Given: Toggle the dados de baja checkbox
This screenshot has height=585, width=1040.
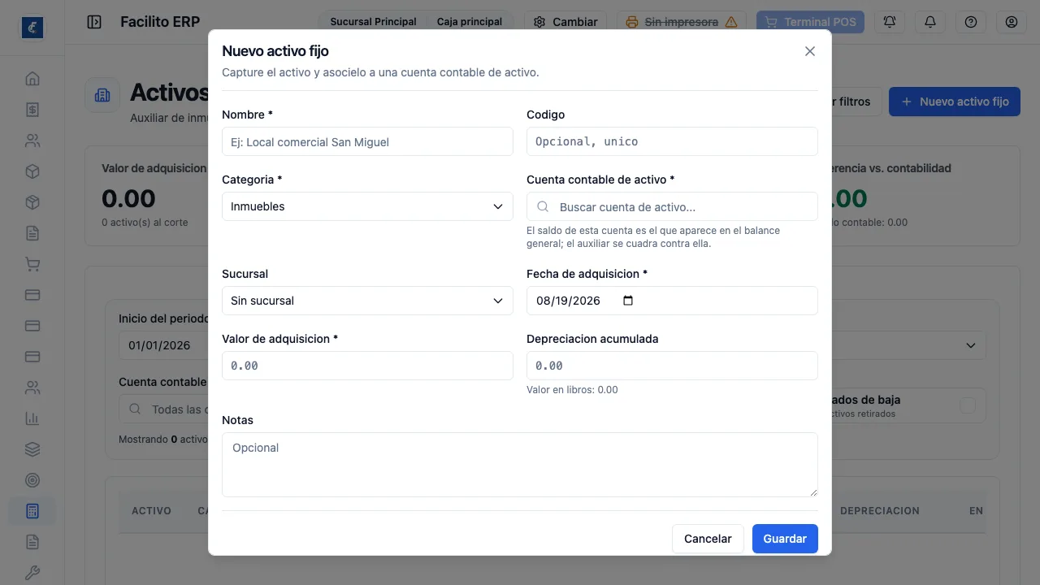Looking at the screenshot, I should point(967,405).
